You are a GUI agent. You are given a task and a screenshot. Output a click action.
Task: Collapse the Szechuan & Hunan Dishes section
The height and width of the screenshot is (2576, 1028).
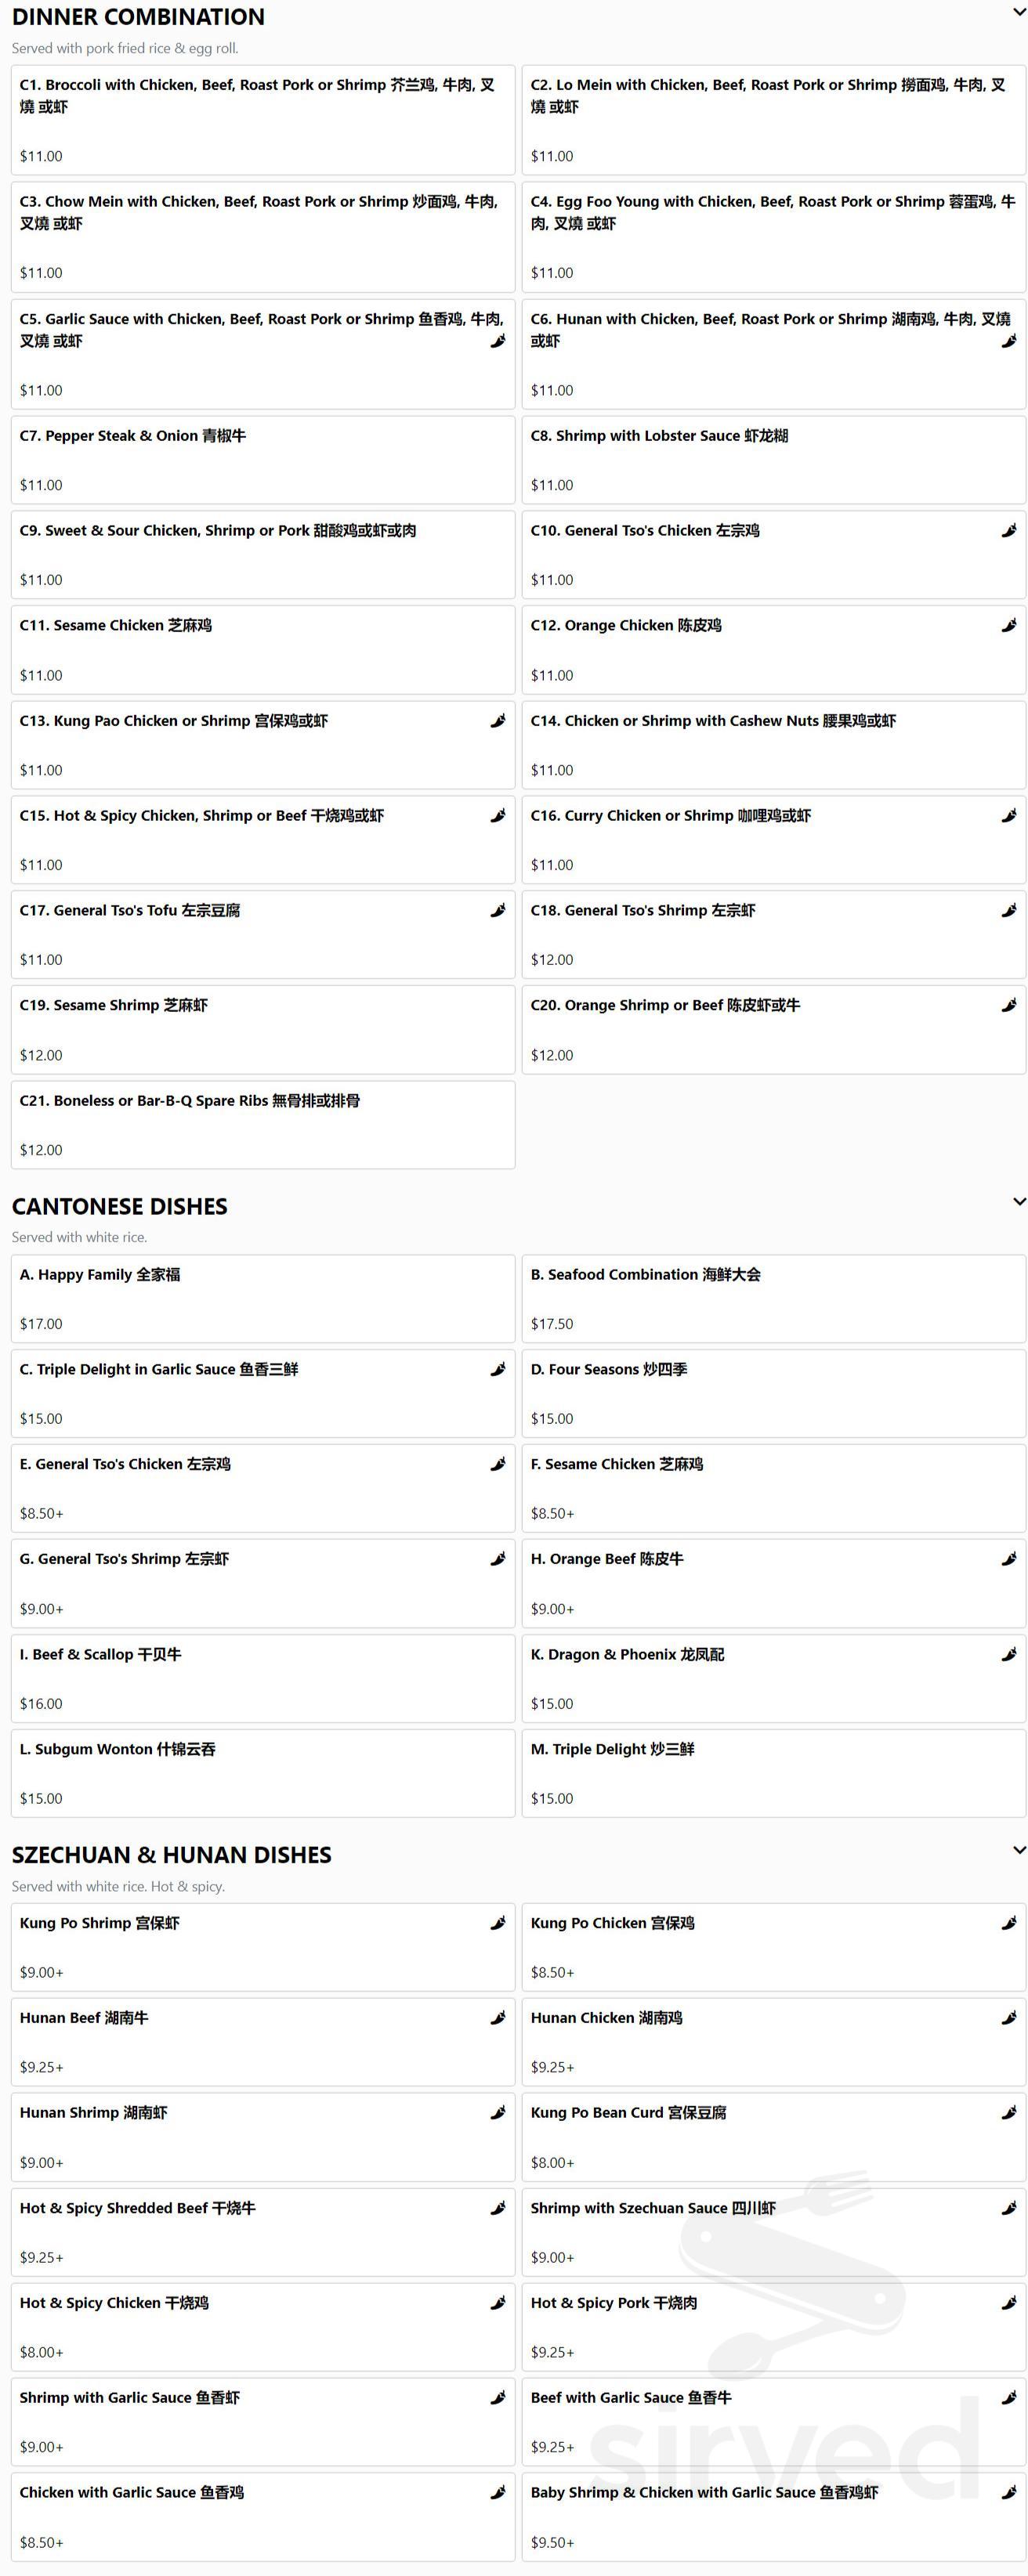pos(1019,1850)
